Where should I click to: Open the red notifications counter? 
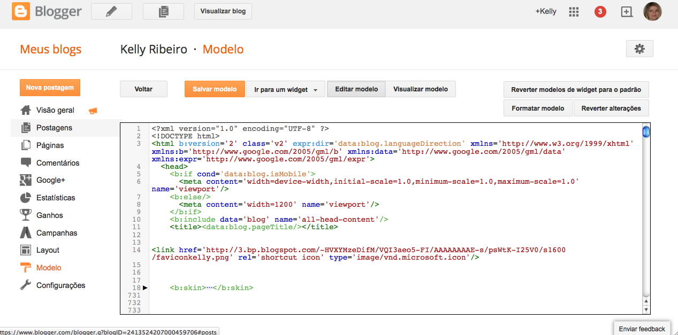pos(600,12)
